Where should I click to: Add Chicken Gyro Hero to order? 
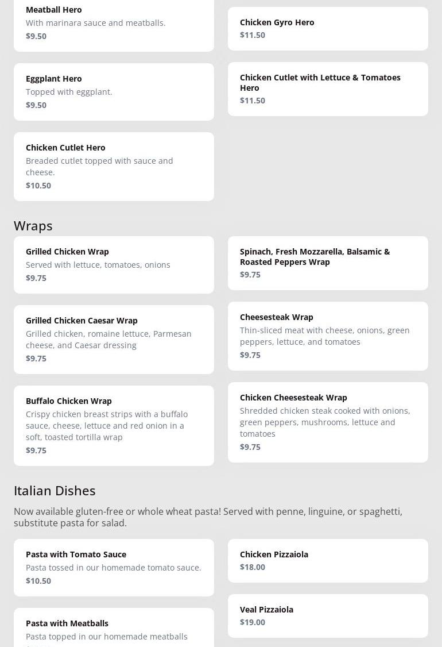coord(328,29)
